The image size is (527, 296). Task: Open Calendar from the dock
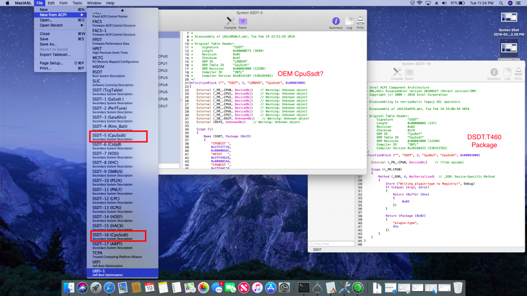(150, 288)
